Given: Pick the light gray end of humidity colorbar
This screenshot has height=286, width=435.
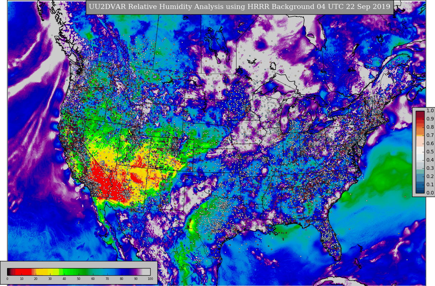Looking at the screenshot, I should pos(147,272).
